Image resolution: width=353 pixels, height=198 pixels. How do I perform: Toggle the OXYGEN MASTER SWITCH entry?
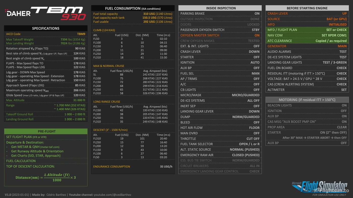click(x=220, y=35)
